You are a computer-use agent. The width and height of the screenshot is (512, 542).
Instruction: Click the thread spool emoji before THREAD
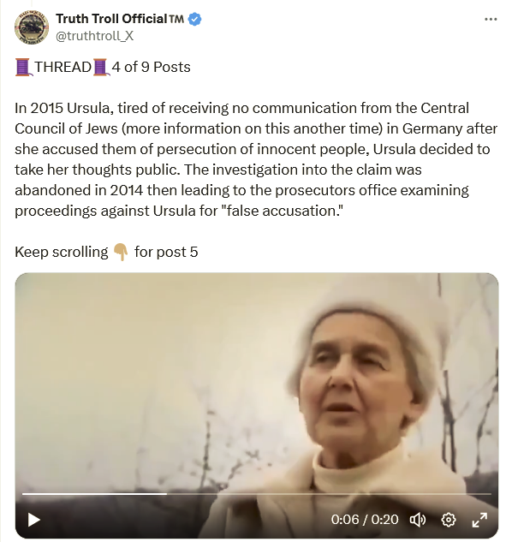coord(23,68)
